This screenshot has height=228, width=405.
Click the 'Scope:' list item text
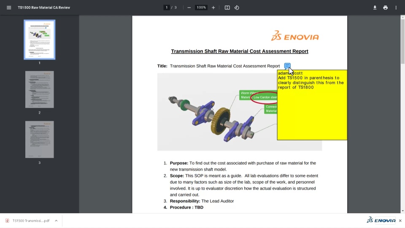click(x=244, y=185)
